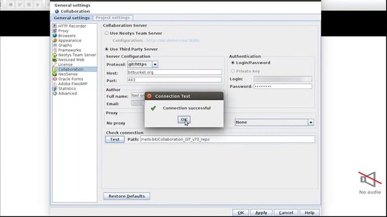Click the Password field
The image size is (387, 217).
[x=283, y=86]
